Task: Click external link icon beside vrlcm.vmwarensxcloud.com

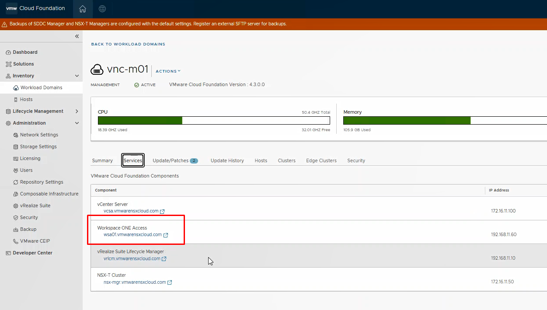Action: [x=164, y=259]
